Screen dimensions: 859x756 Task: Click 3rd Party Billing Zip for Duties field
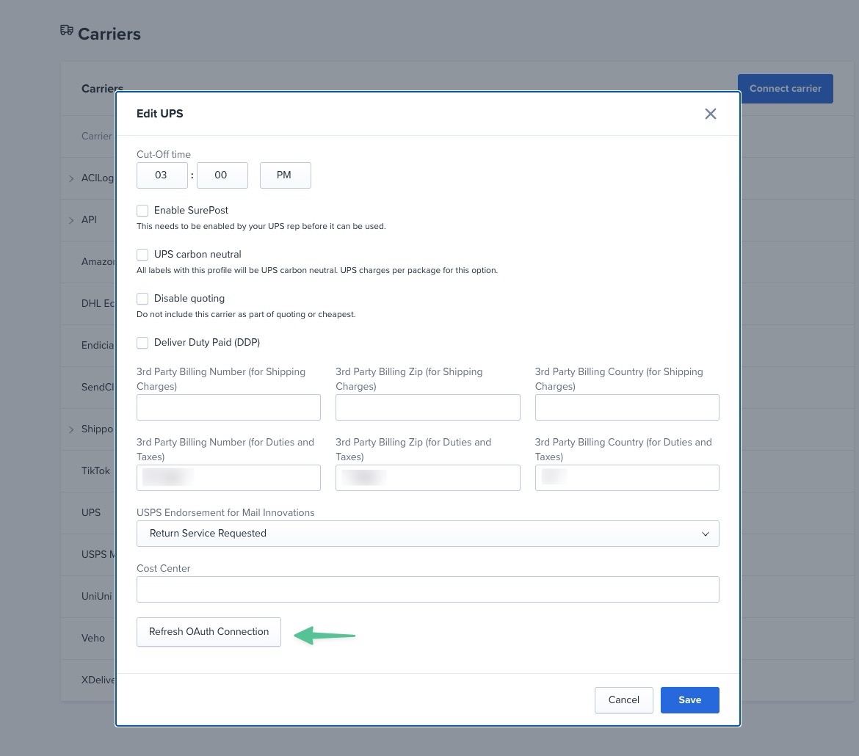[428, 478]
